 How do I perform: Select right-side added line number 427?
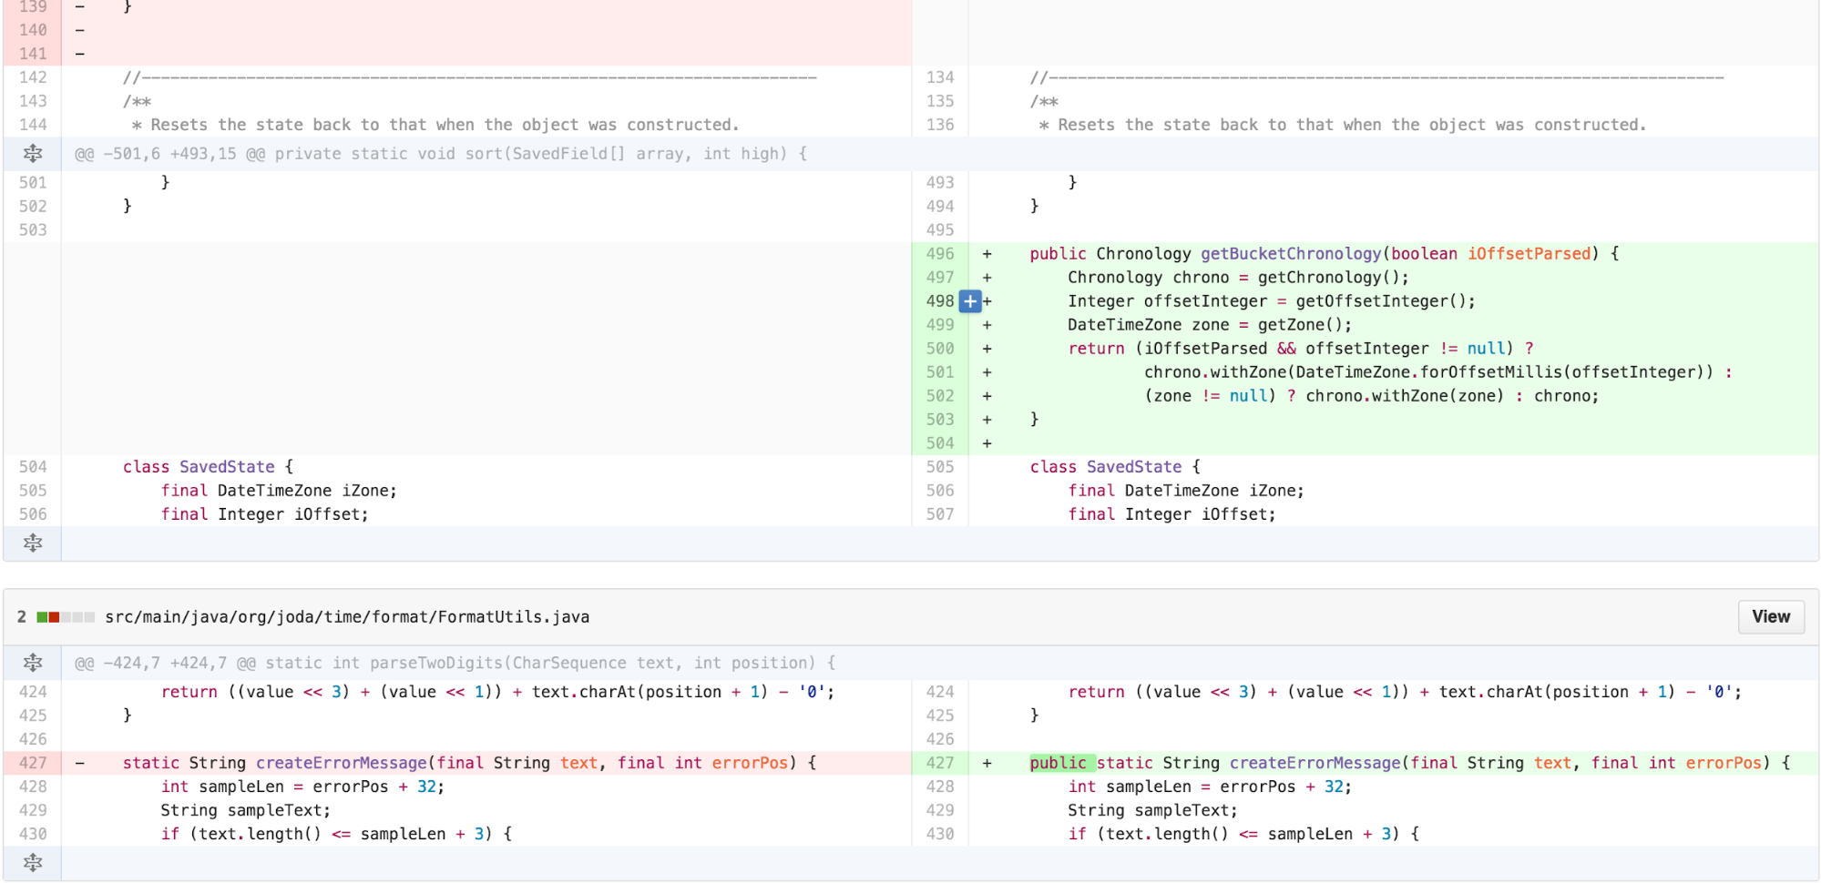click(940, 763)
